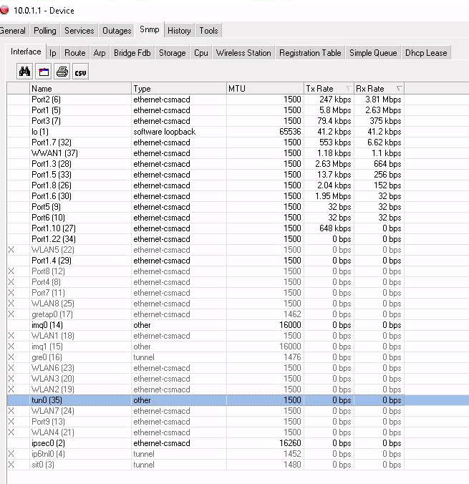Sort by Rx Rate column arrow
The image size is (469, 484).
tap(399, 89)
